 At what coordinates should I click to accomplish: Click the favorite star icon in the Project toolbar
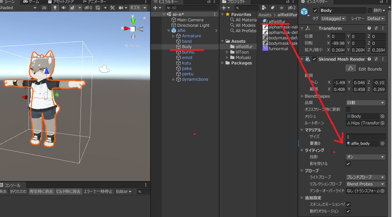(281, 8)
